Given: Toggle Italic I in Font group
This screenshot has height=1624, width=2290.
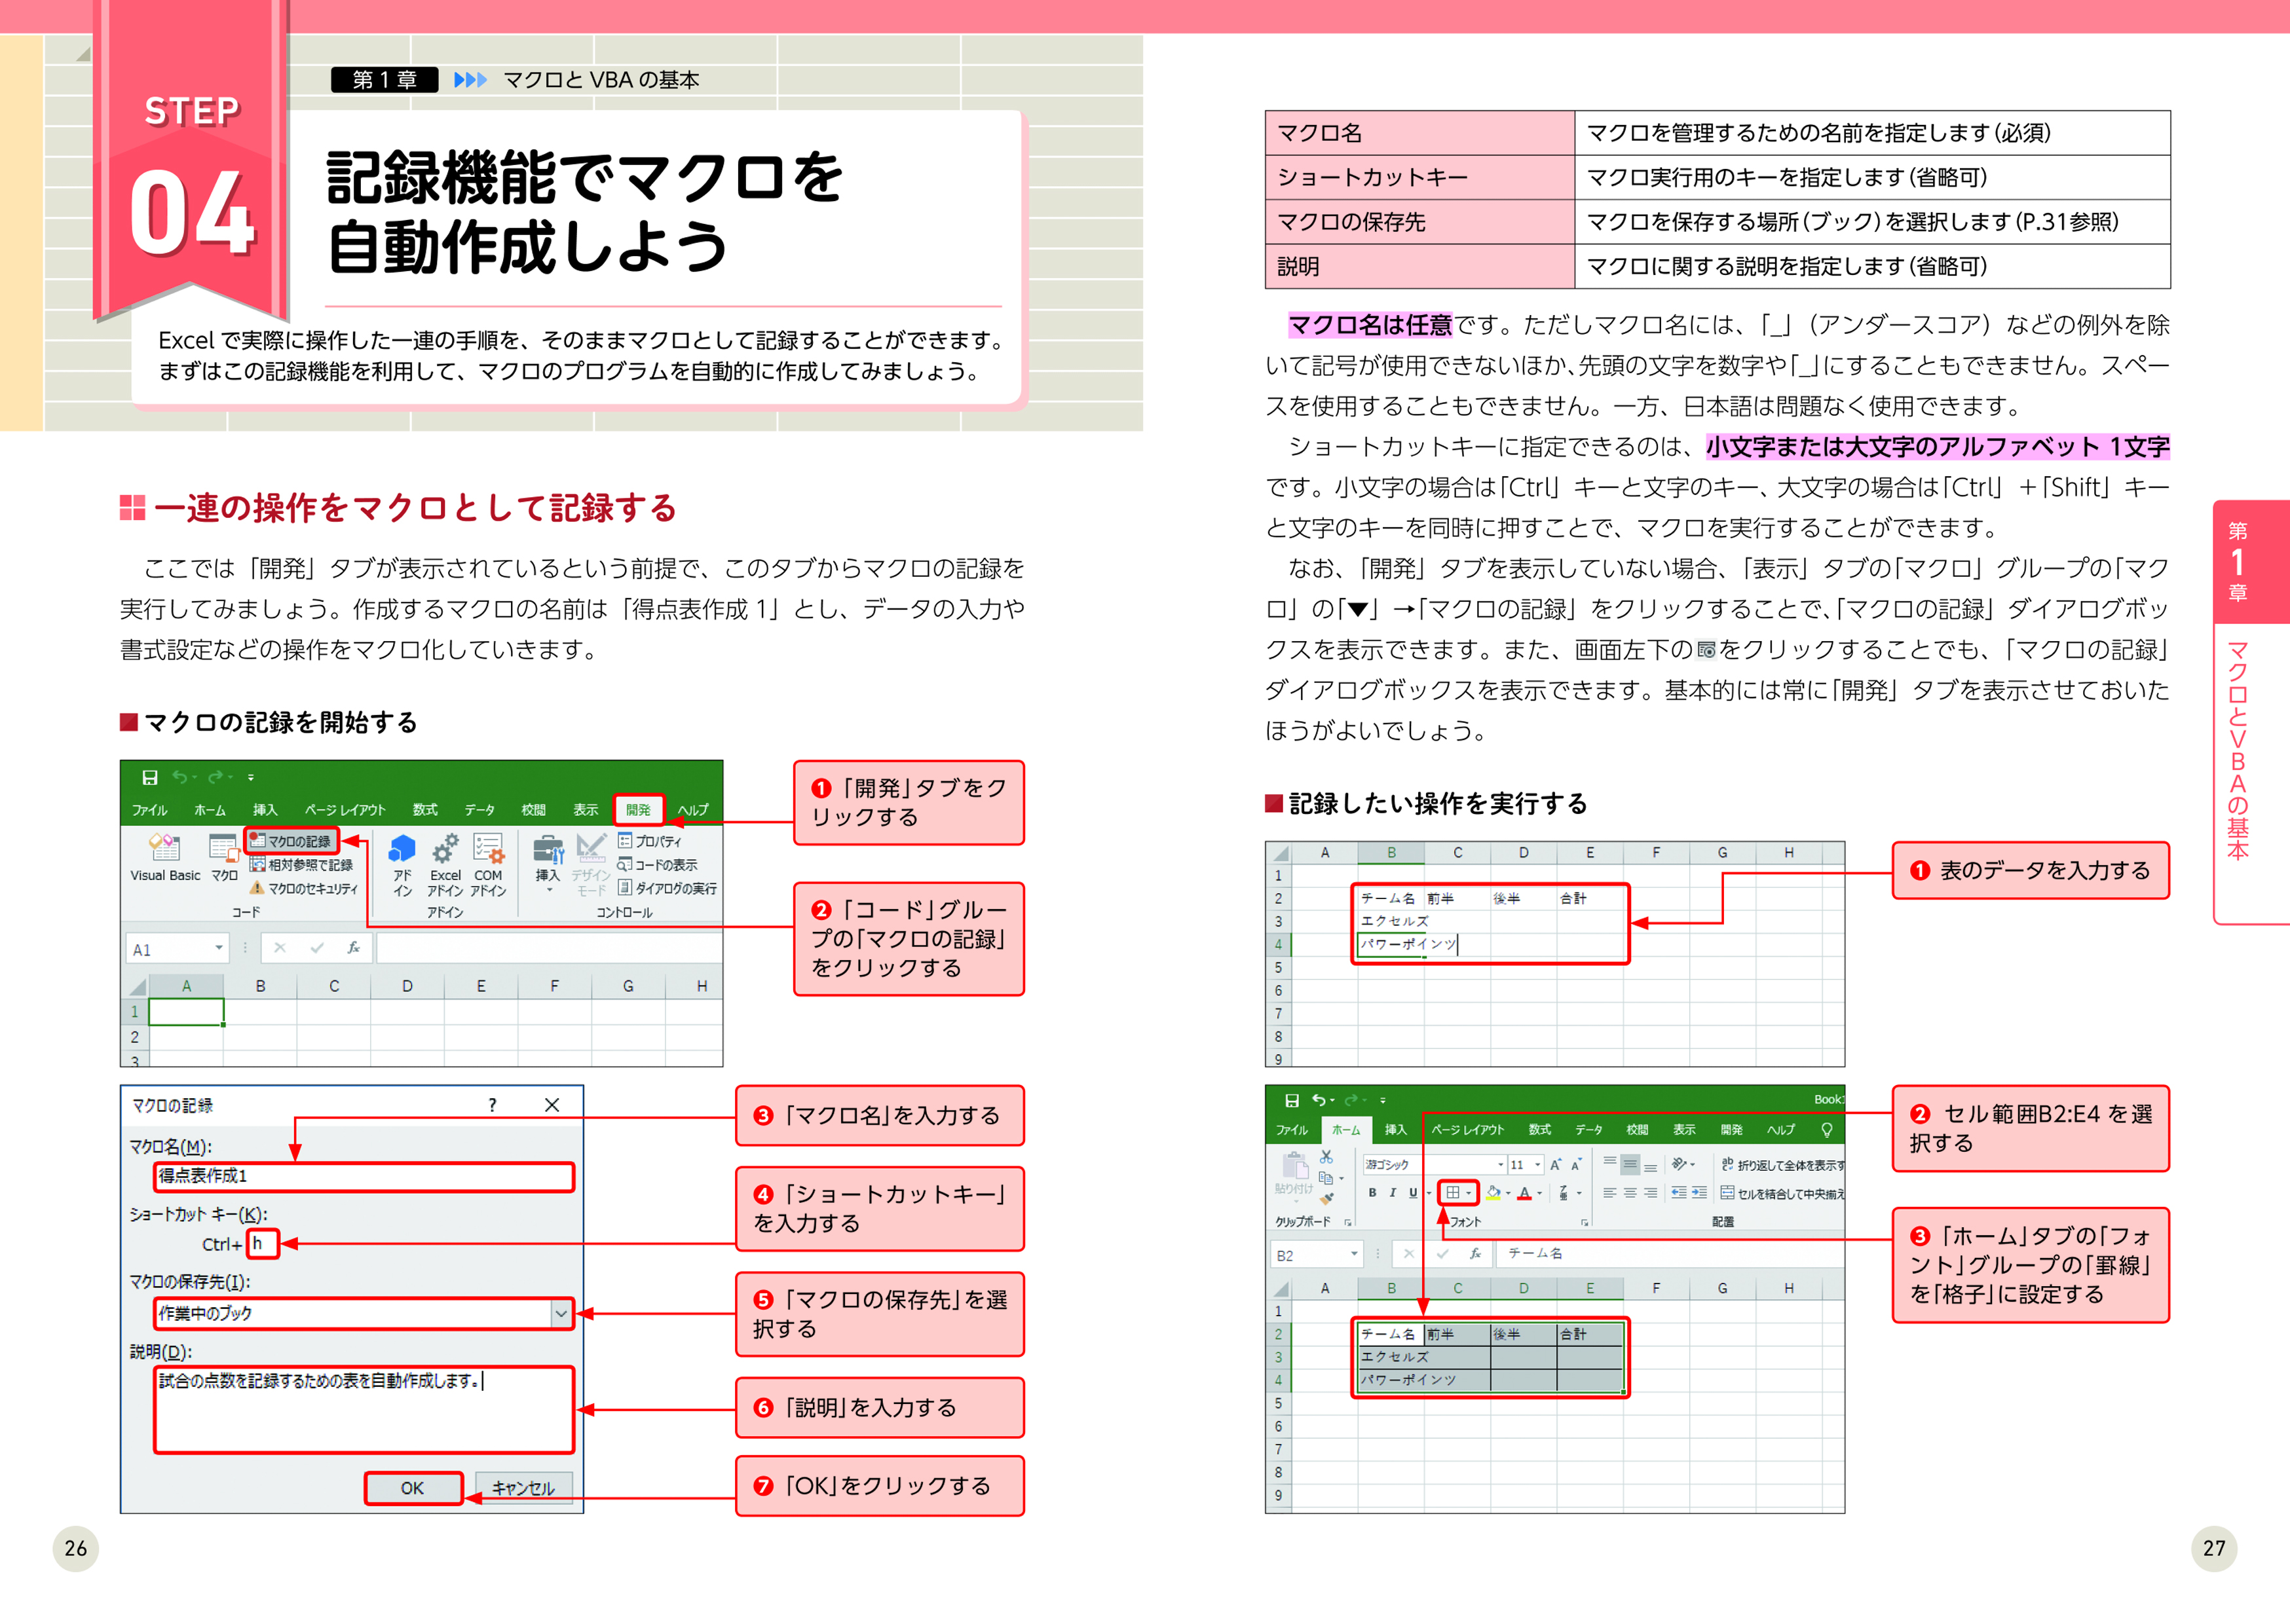Looking at the screenshot, I should (x=1392, y=1193).
